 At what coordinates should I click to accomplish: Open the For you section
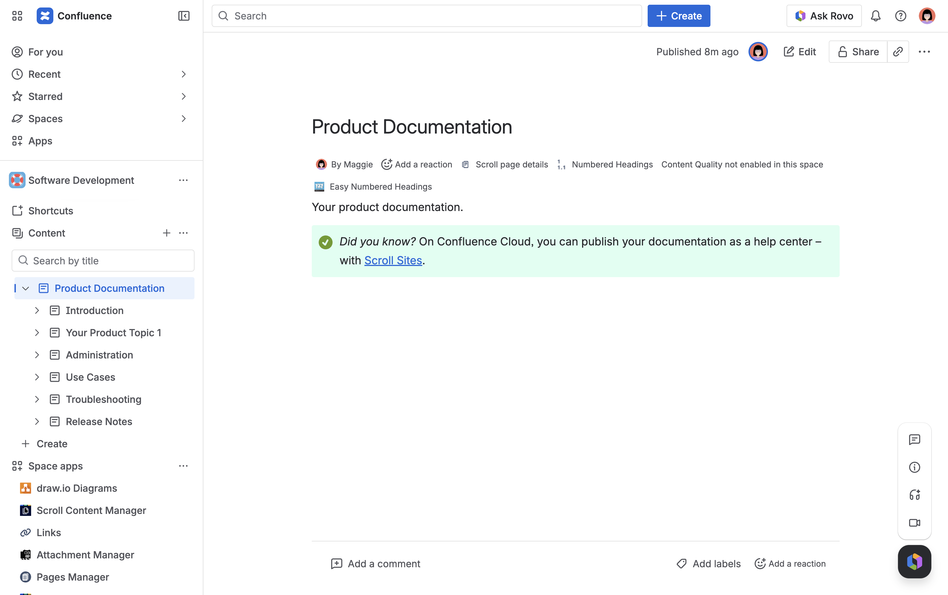pos(45,52)
